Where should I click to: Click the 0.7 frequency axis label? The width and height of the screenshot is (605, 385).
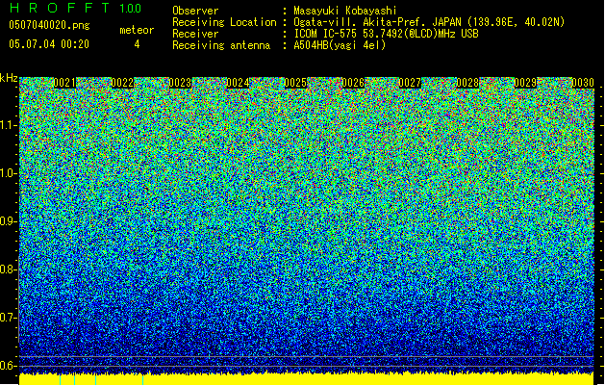pos(9,318)
